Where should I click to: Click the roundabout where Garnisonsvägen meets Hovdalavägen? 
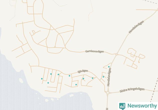[x=117, y=54]
